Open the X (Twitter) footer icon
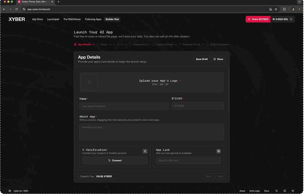 276,191
